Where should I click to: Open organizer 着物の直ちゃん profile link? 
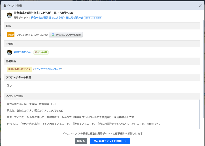23,52
